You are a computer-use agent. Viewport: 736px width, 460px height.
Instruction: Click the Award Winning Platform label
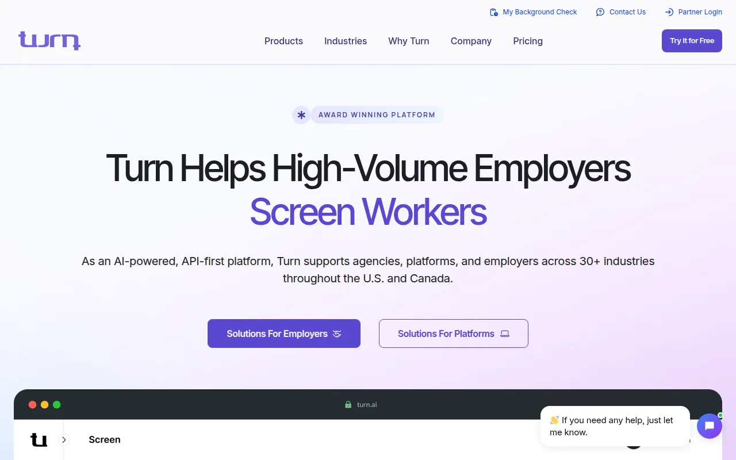click(377, 115)
